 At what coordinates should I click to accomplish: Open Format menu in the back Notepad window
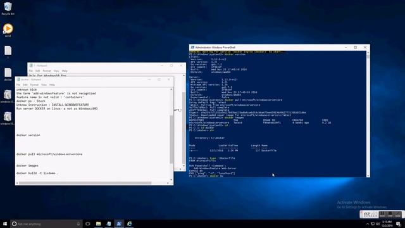point(46,71)
